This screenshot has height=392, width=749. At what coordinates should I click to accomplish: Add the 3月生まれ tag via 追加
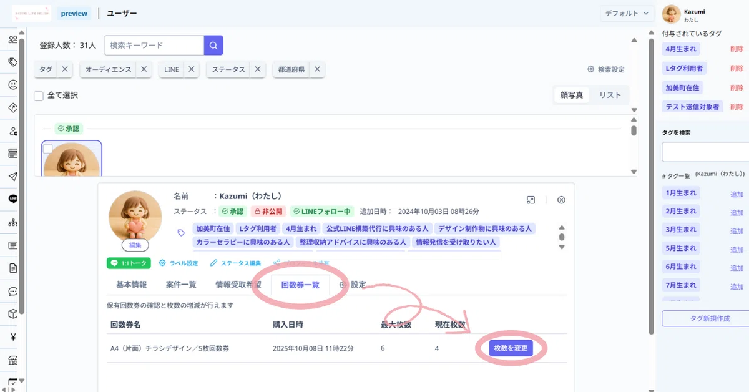pyautogui.click(x=737, y=230)
